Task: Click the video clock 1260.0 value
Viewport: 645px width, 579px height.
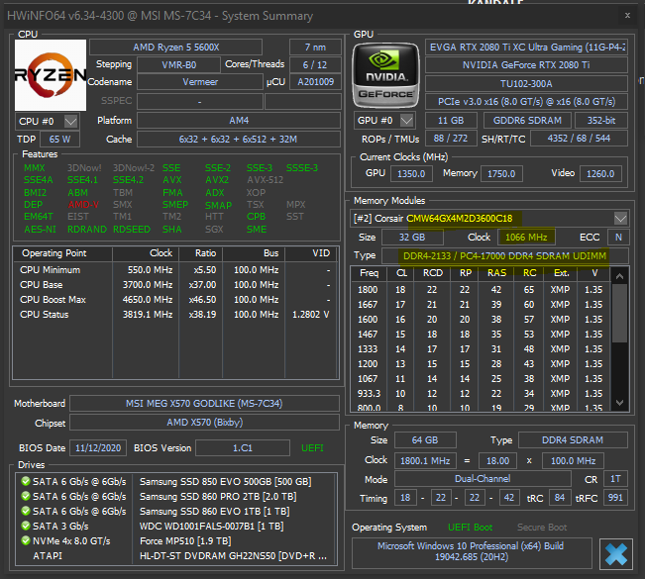Action: 600,174
